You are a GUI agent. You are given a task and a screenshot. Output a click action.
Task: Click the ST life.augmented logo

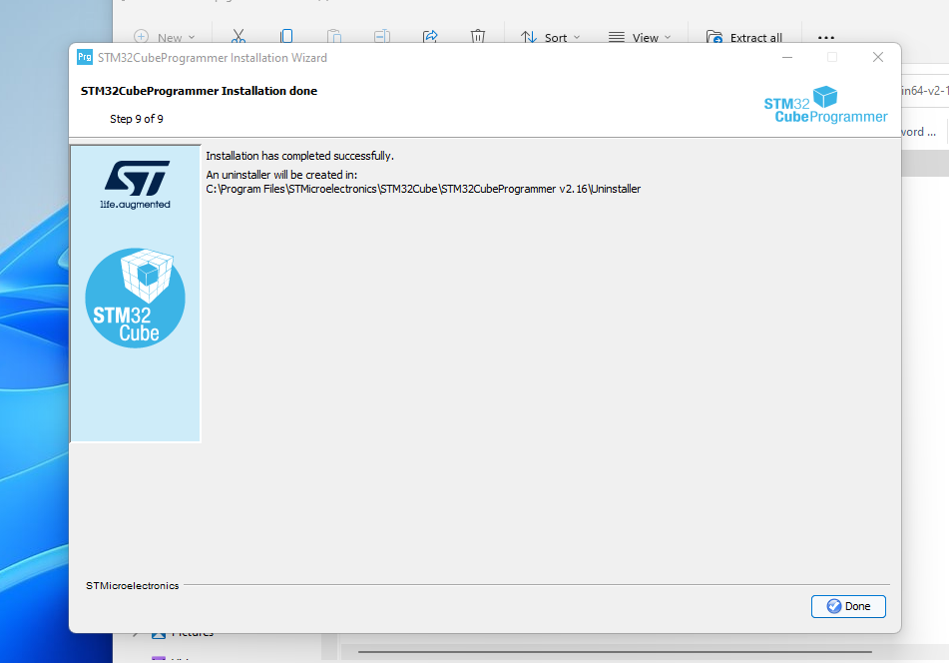(136, 185)
